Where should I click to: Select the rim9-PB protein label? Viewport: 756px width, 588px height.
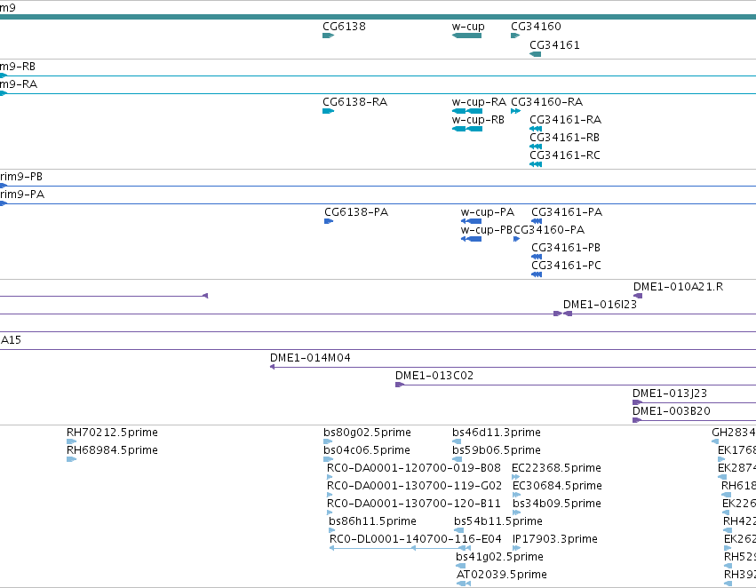21,177
